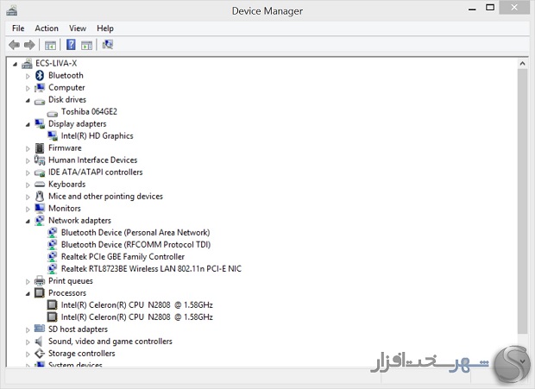Collapse the Processors category
This screenshot has height=389, width=535.
pos(28,294)
